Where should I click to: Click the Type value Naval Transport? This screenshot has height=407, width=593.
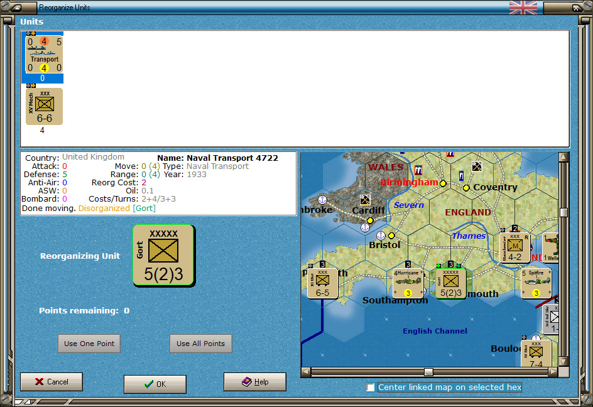pyautogui.click(x=217, y=166)
